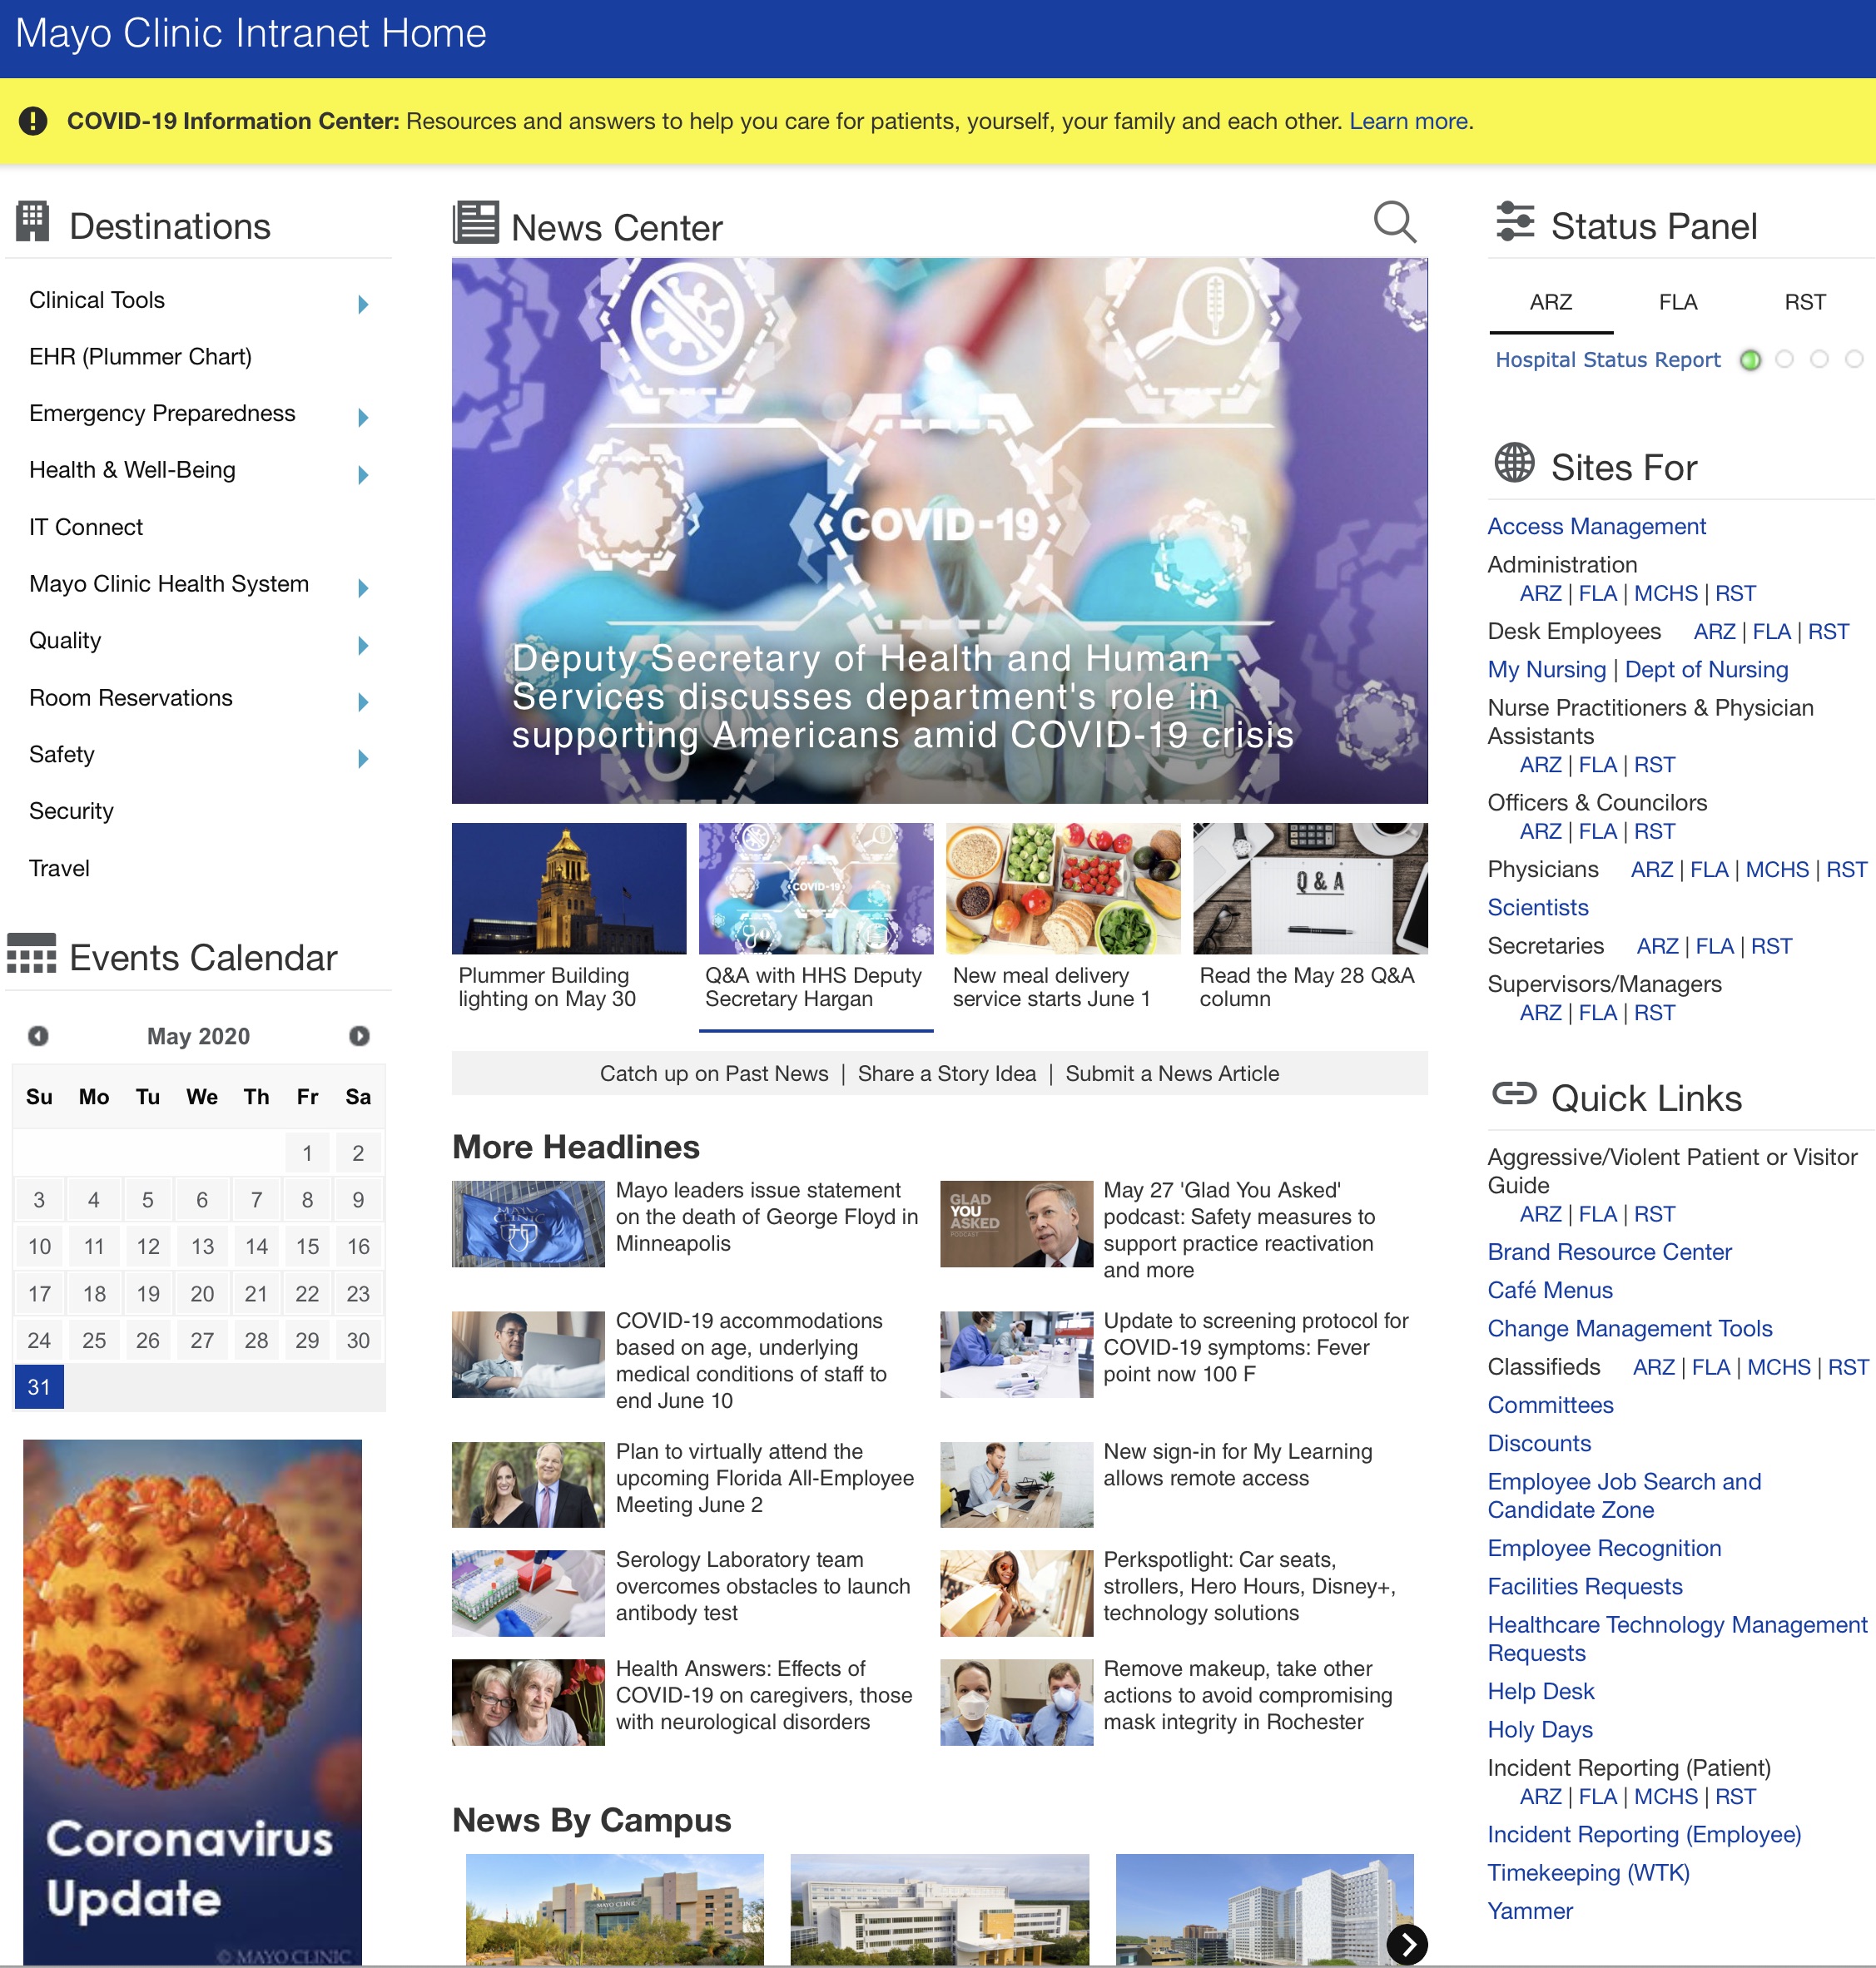Open New sign-in for My Learning headline
The width and height of the screenshot is (1876, 1968).
coord(1237,1464)
